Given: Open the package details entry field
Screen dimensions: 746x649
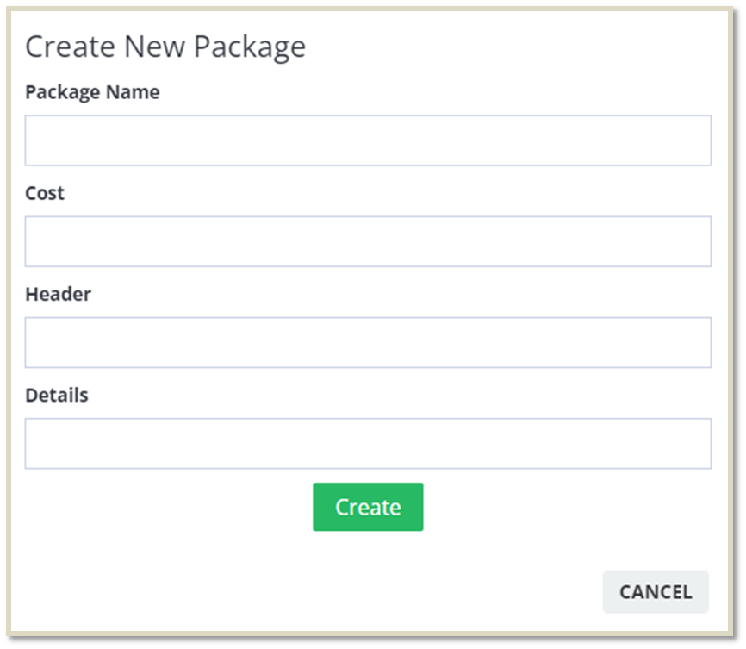Looking at the screenshot, I should 368,443.
